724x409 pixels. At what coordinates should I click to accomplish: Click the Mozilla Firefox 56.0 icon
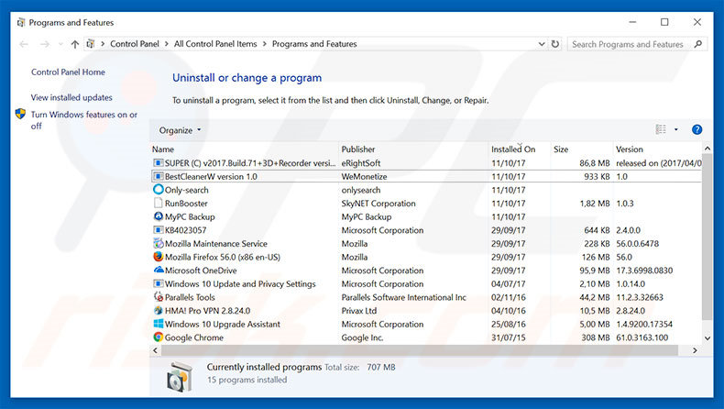(x=158, y=257)
